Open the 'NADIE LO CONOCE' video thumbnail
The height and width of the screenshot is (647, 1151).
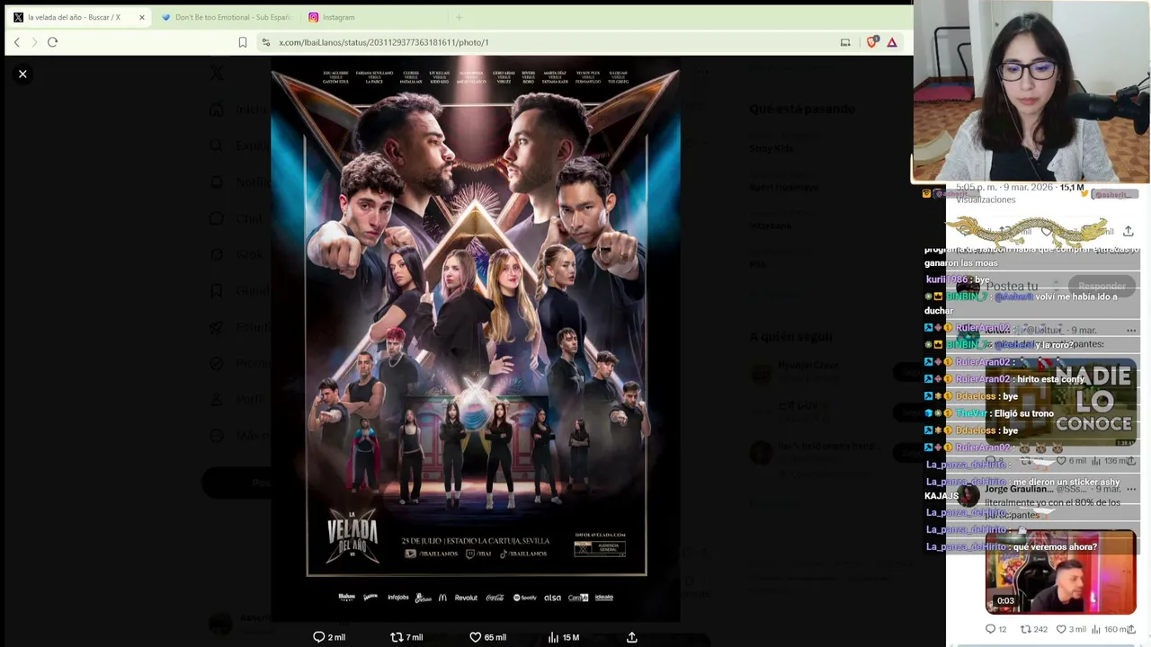[x=1061, y=403]
